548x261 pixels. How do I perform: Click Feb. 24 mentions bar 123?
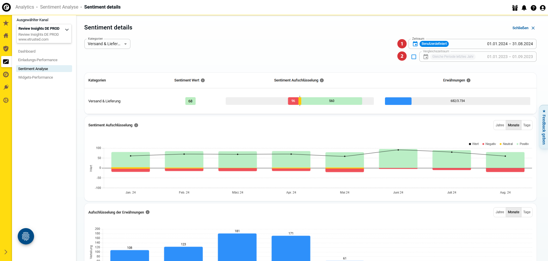(x=183, y=254)
